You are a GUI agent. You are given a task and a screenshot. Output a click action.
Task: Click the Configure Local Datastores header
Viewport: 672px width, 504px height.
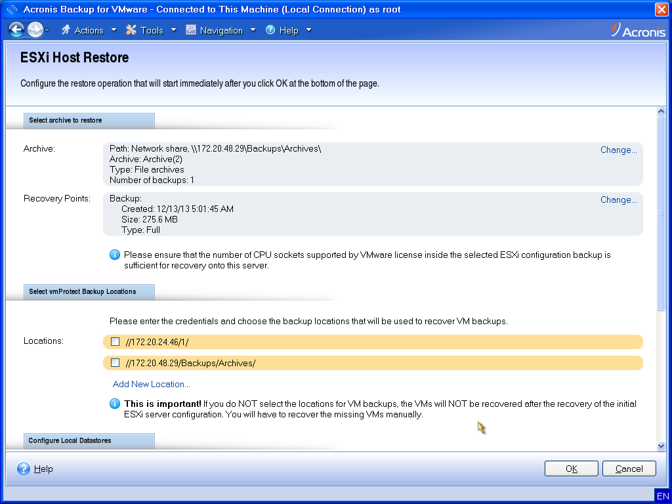point(89,440)
